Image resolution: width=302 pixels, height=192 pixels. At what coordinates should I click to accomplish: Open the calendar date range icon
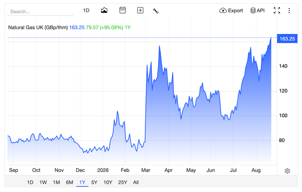pos(123,10)
